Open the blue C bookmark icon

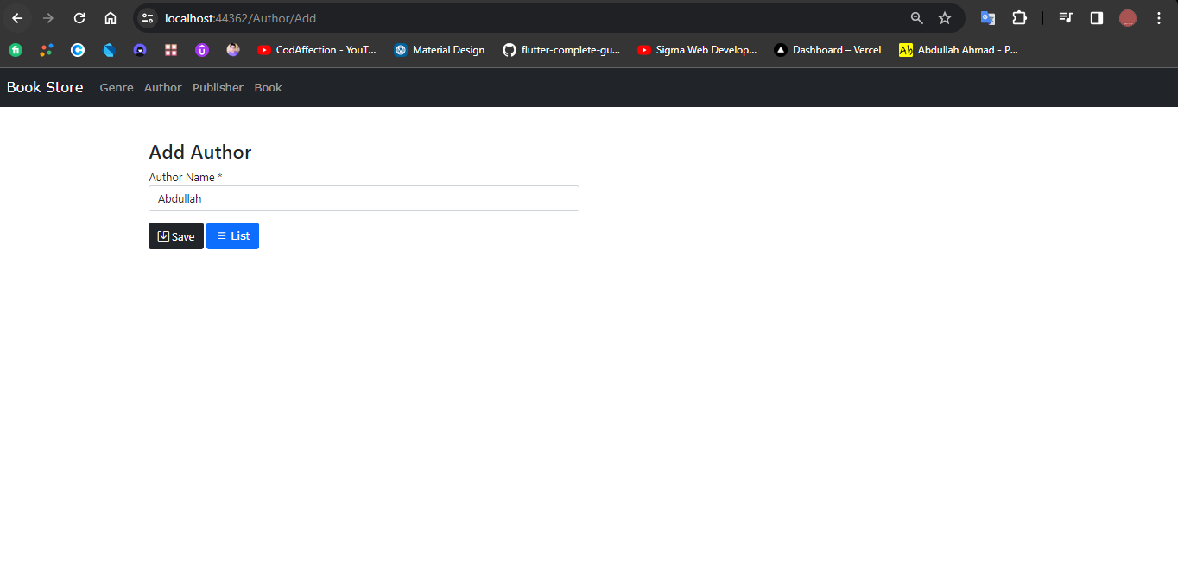78,50
